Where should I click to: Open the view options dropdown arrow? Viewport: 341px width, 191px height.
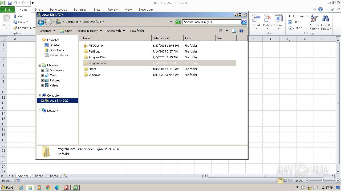227,31
